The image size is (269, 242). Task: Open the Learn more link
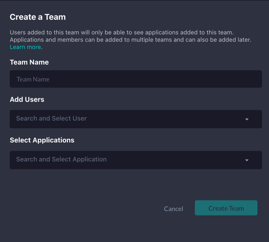pyautogui.click(x=25, y=47)
